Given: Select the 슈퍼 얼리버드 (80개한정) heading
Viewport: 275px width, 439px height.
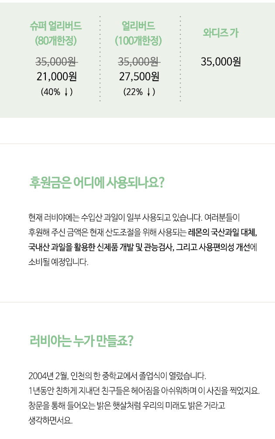Looking at the screenshot, I should (56, 33).
